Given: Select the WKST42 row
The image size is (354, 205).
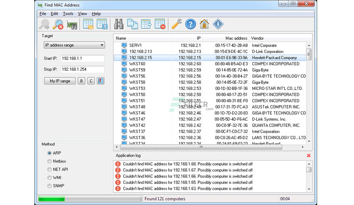Looking at the screenshot, I should (x=210, y=125).
